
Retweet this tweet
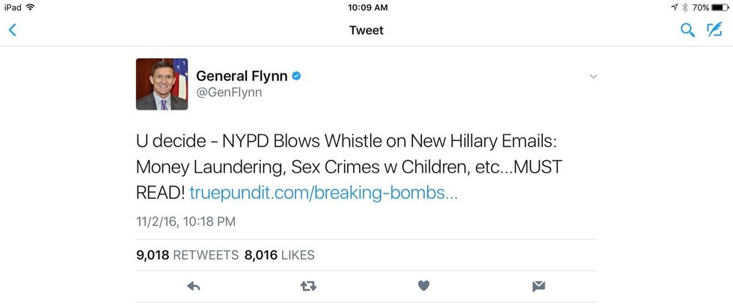click(308, 285)
